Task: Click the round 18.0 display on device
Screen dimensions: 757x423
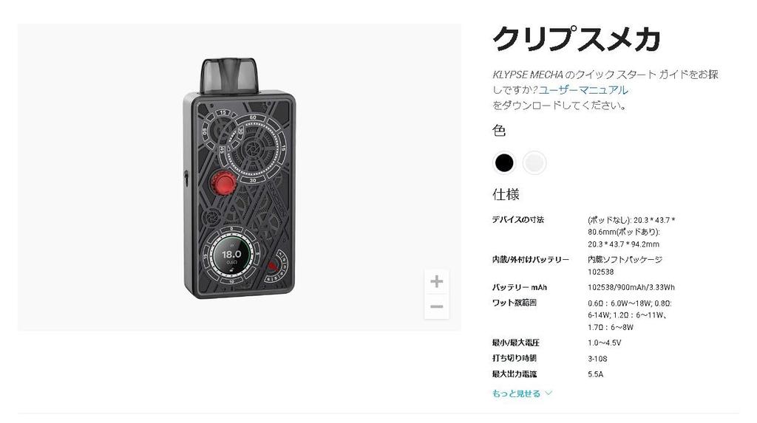Action: (231, 257)
